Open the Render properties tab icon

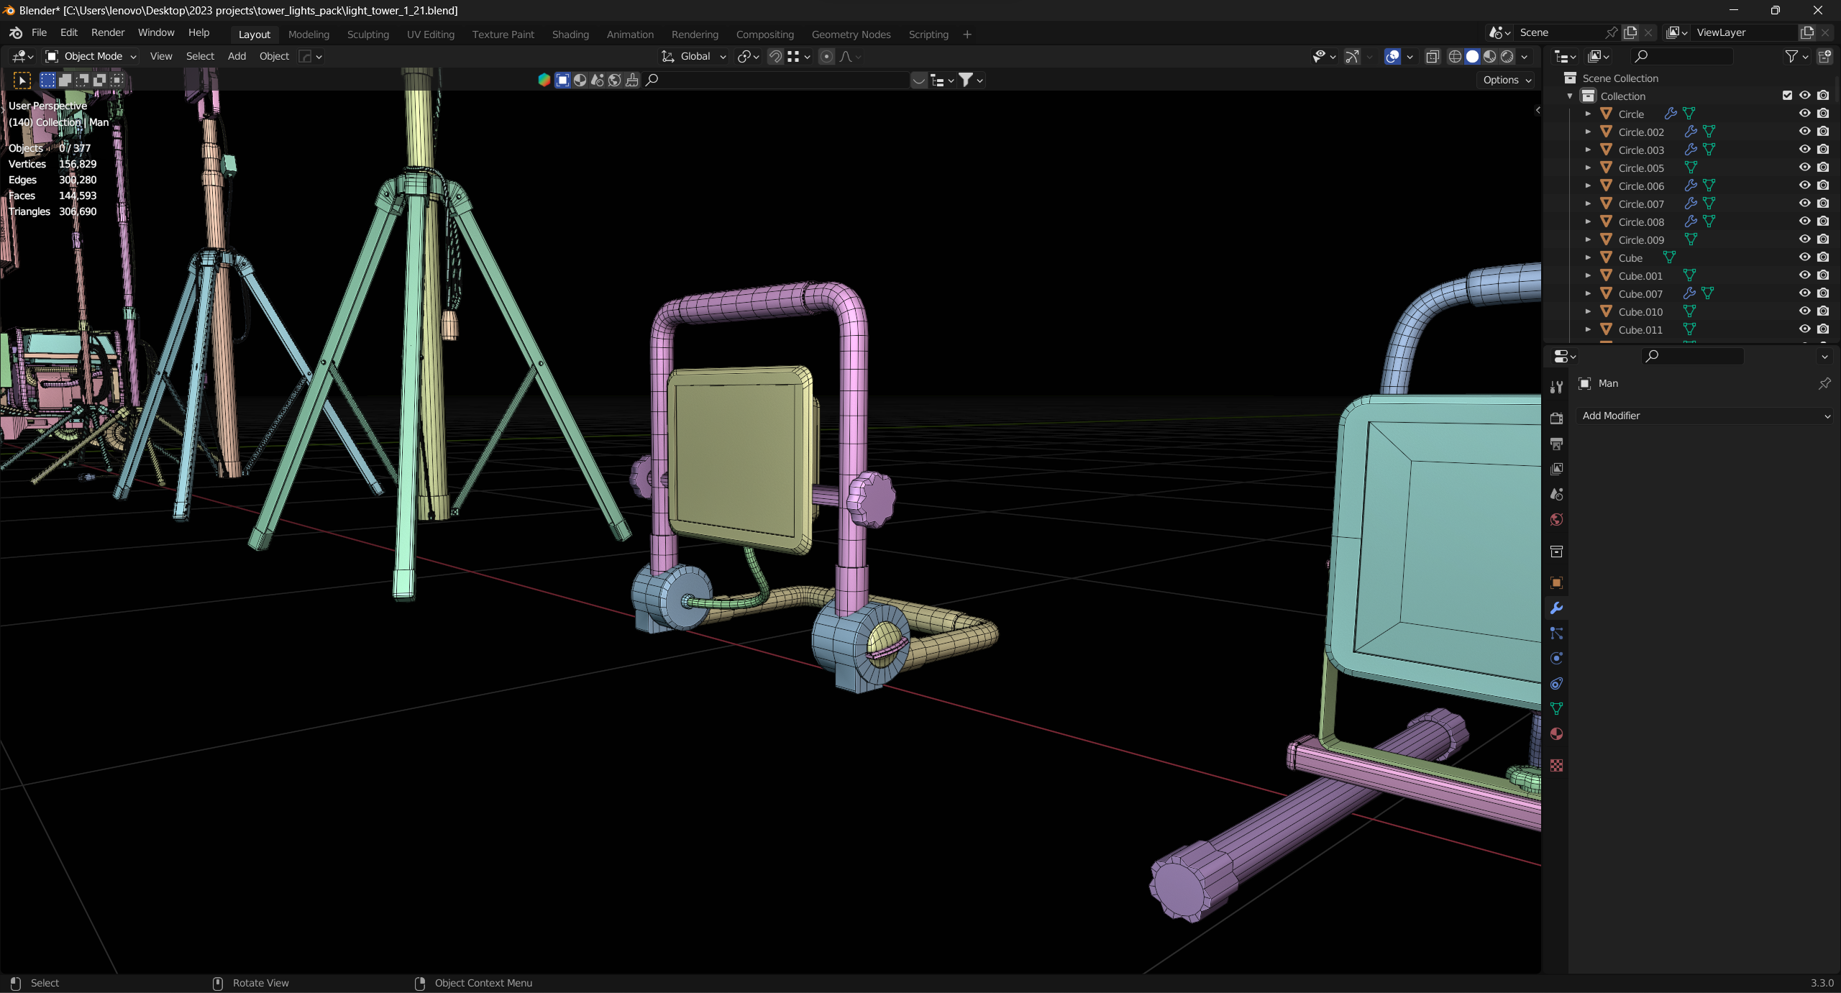click(1556, 418)
